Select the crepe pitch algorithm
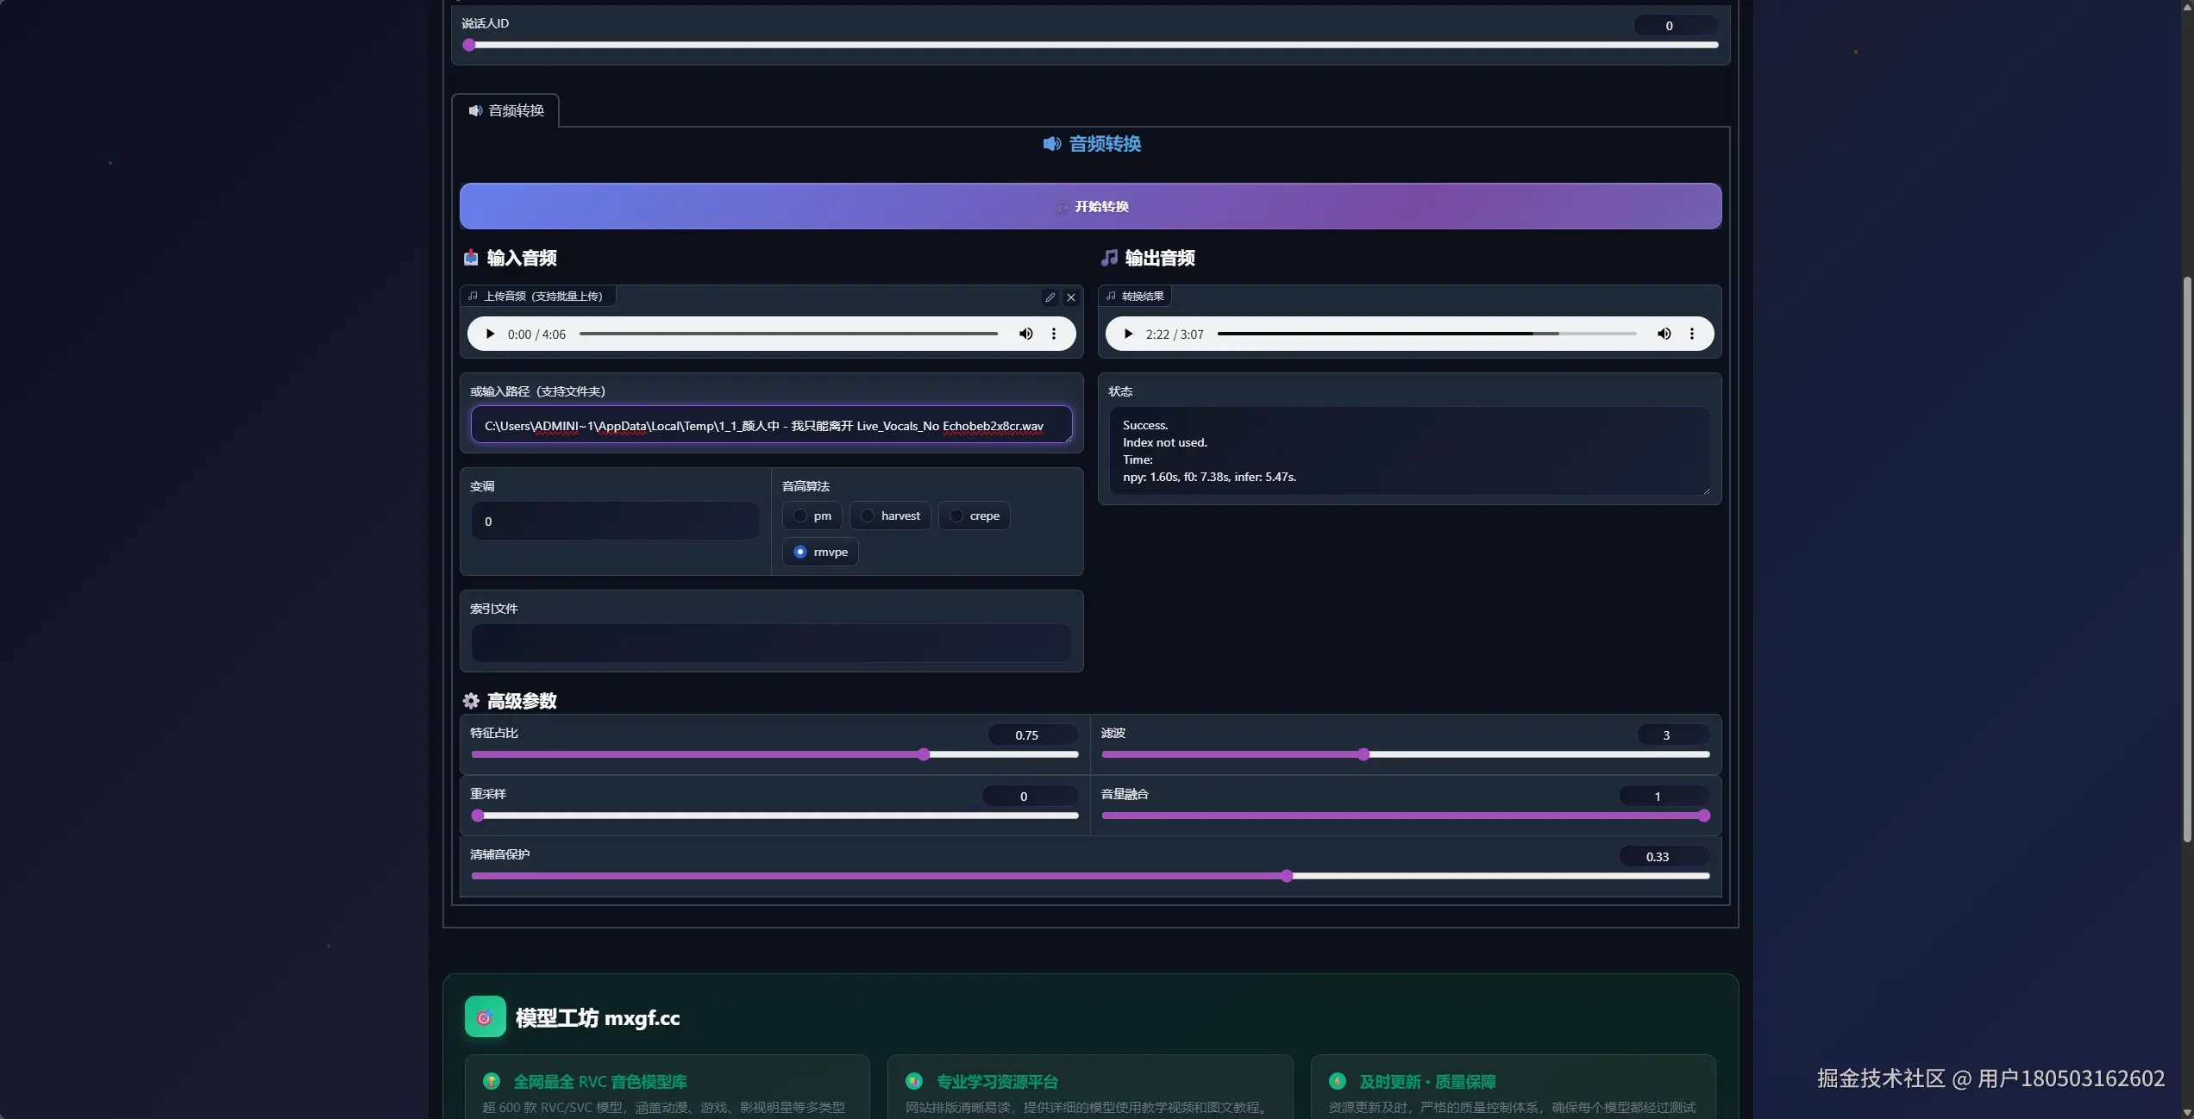2194x1119 pixels. click(956, 516)
